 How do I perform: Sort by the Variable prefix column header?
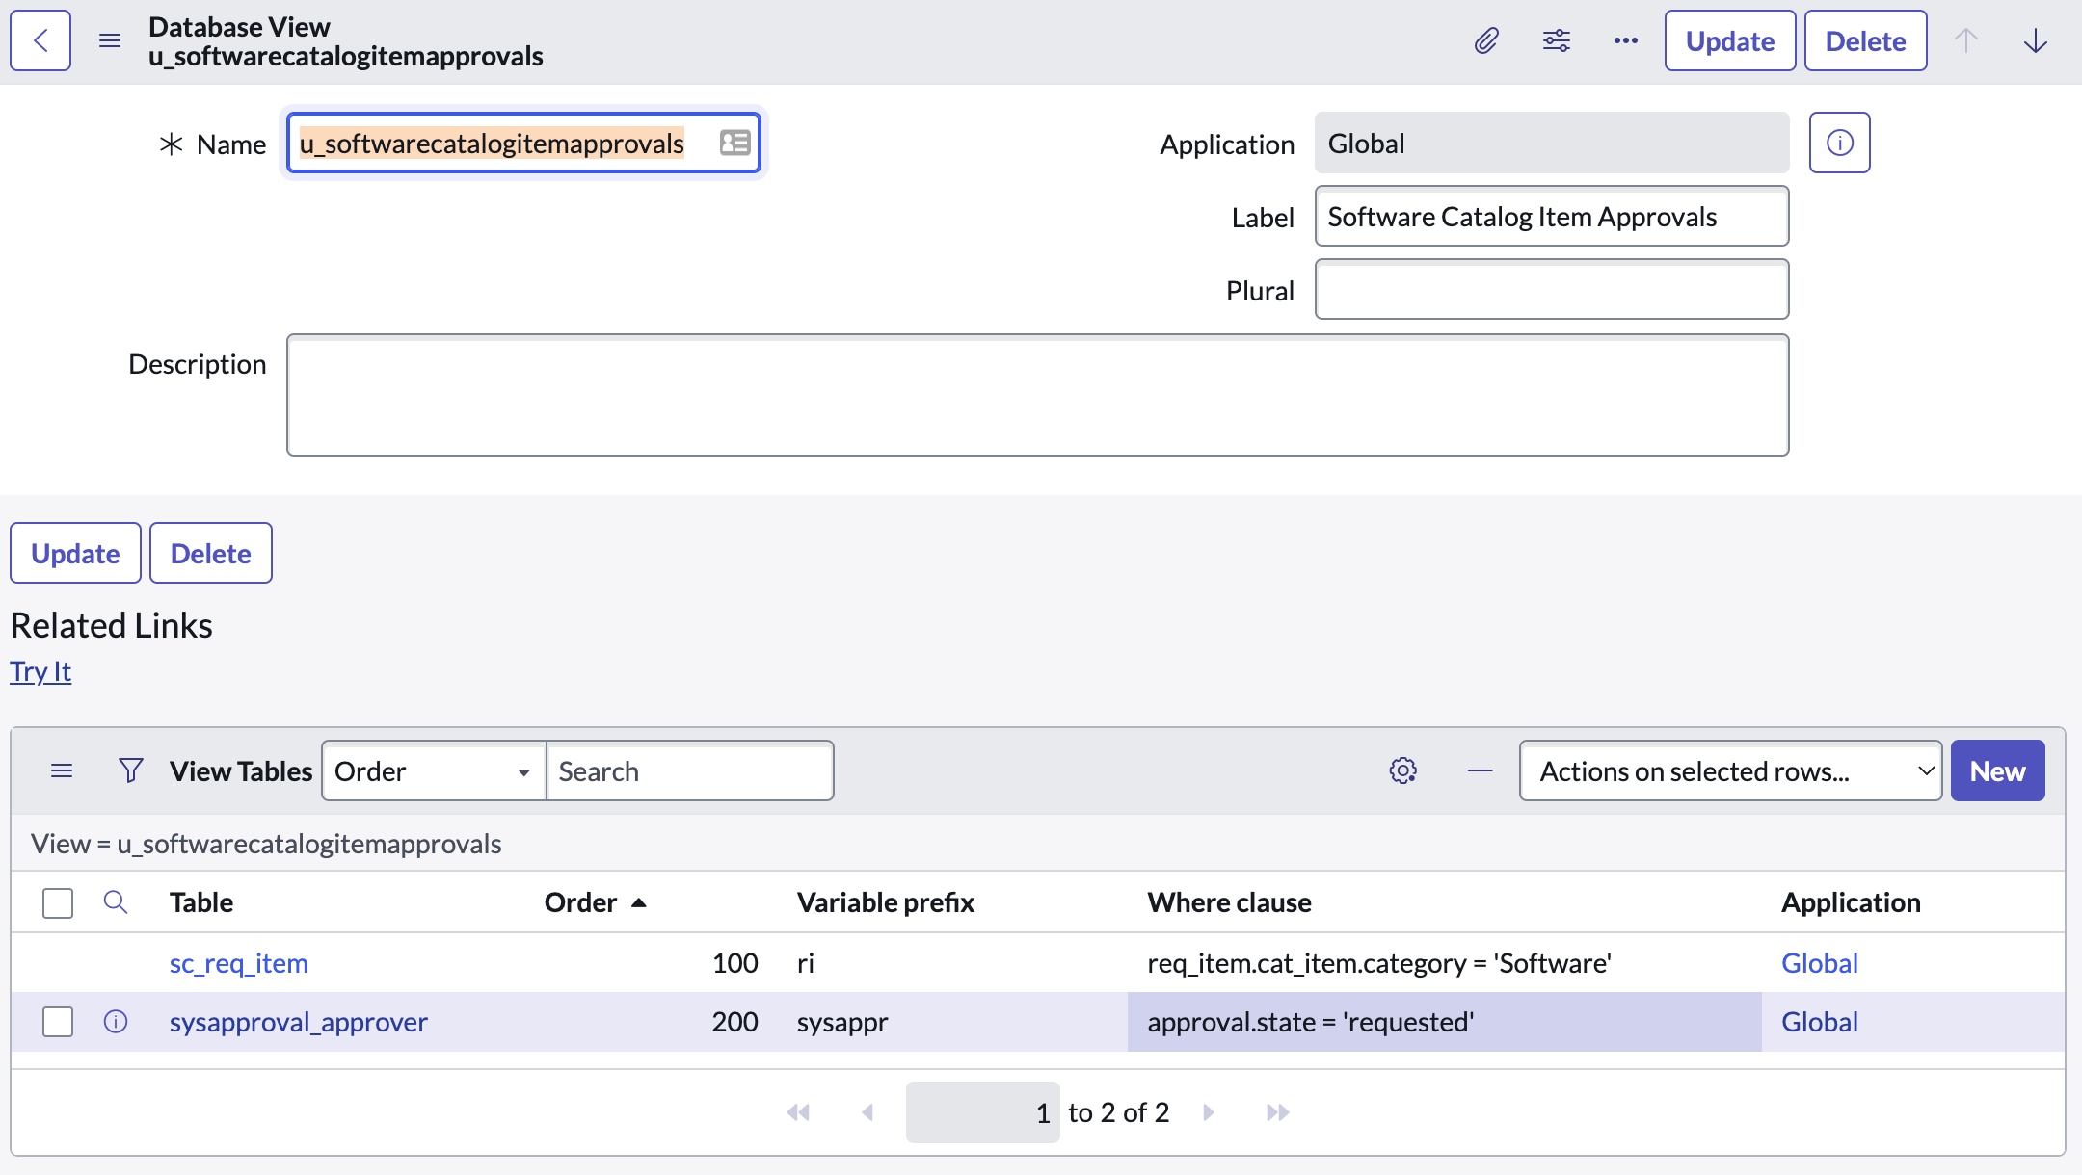click(886, 902)
